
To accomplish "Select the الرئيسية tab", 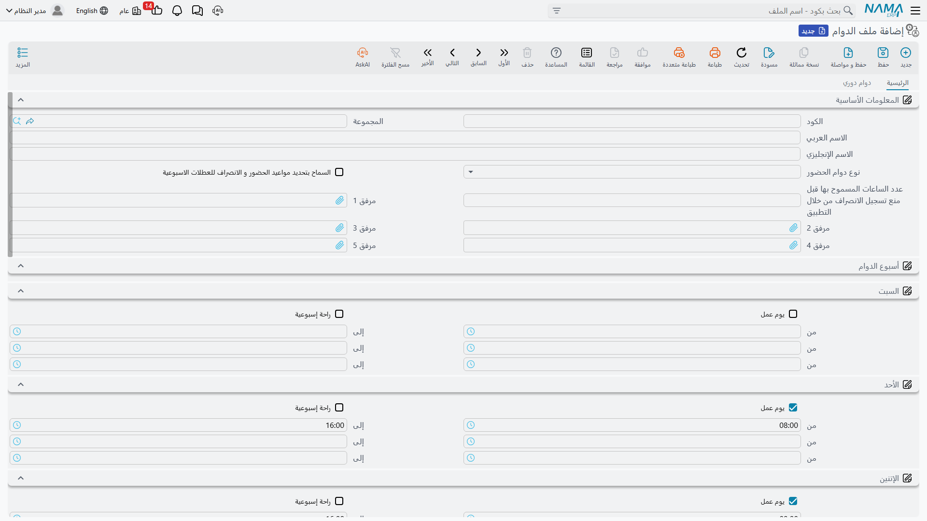I will (898, 83).
